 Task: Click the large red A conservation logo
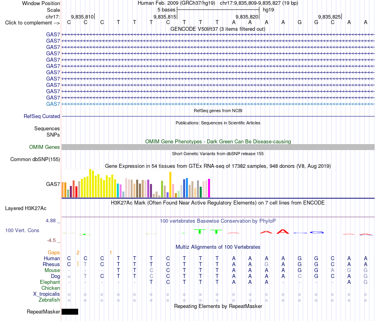pyautogui.click(x=283, y=231)
